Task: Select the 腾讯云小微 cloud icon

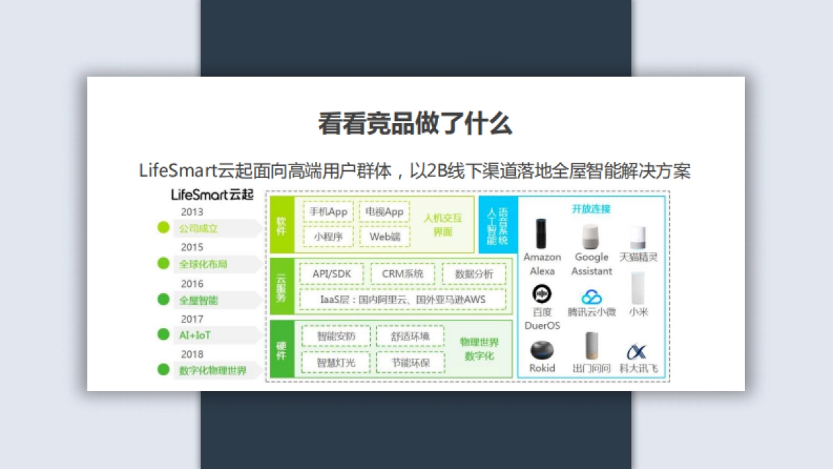Action: [x=594, y=295]
